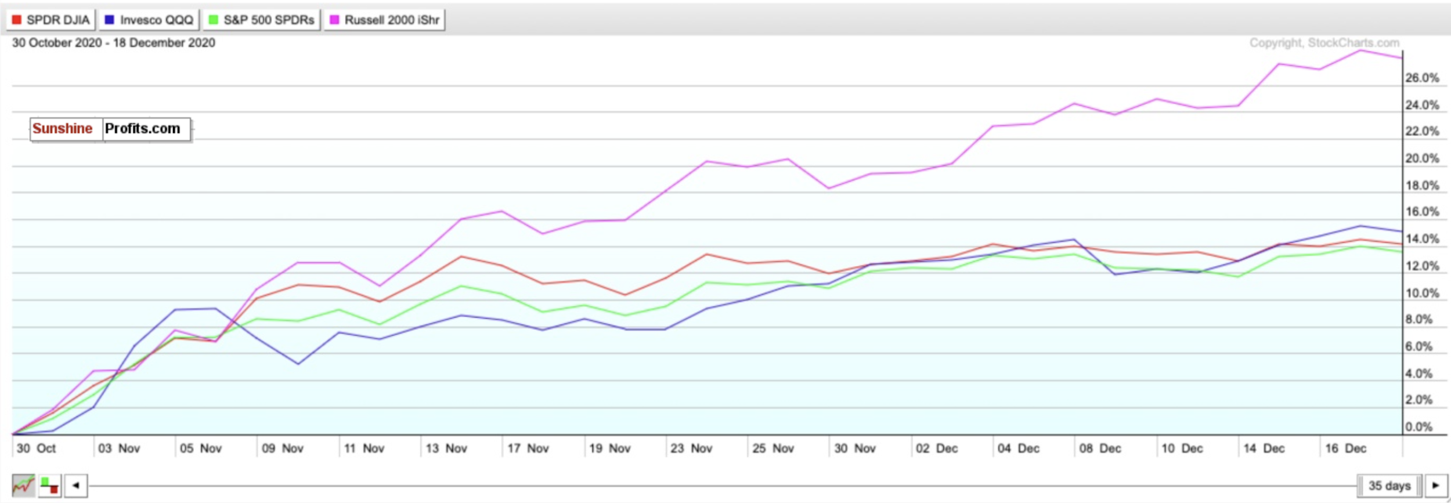
Task: Click the 11 Nov date axis label
Action: point(364,448)
